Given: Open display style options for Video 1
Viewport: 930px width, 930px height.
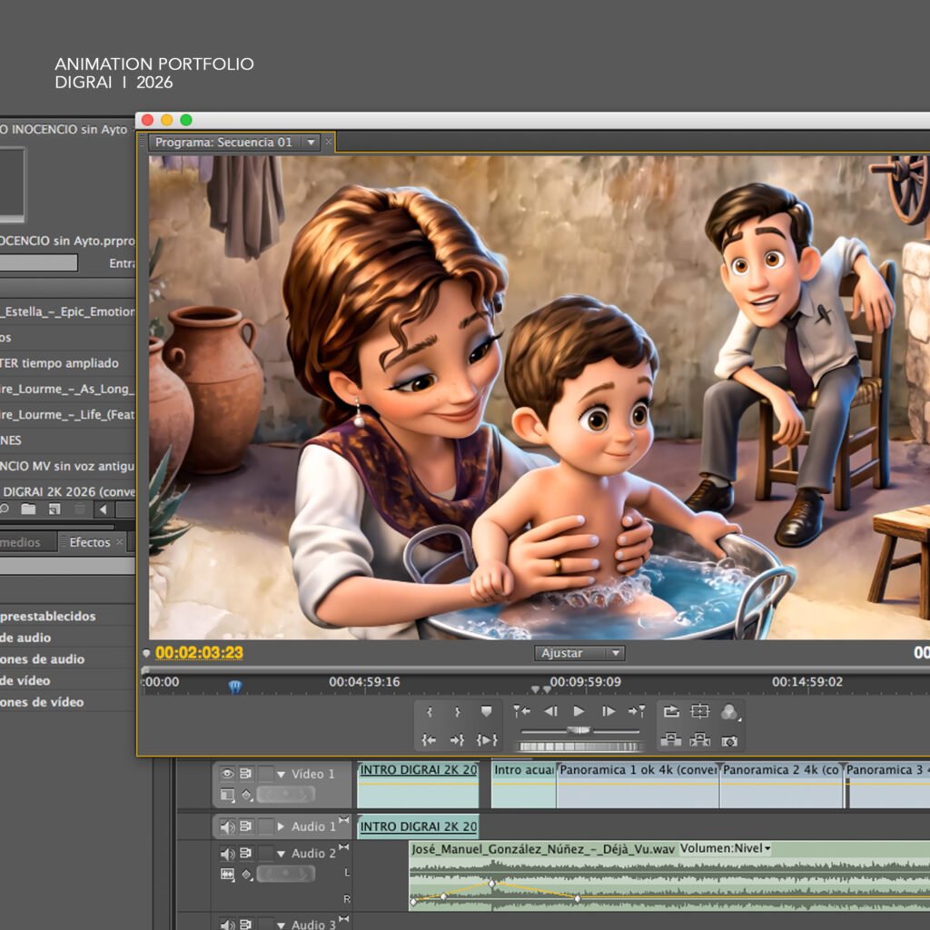Looking at the screenshot, I should pos(227,794).
